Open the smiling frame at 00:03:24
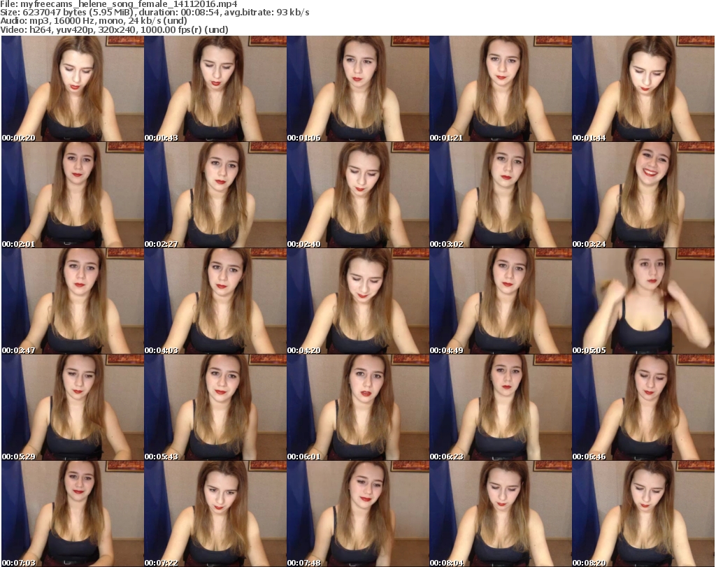Image resolution: width=716 pixels, height=567 pixels. (643, 195)
